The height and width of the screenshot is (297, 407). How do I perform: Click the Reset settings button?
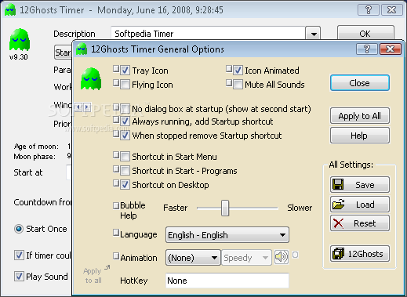coord(360,223)
